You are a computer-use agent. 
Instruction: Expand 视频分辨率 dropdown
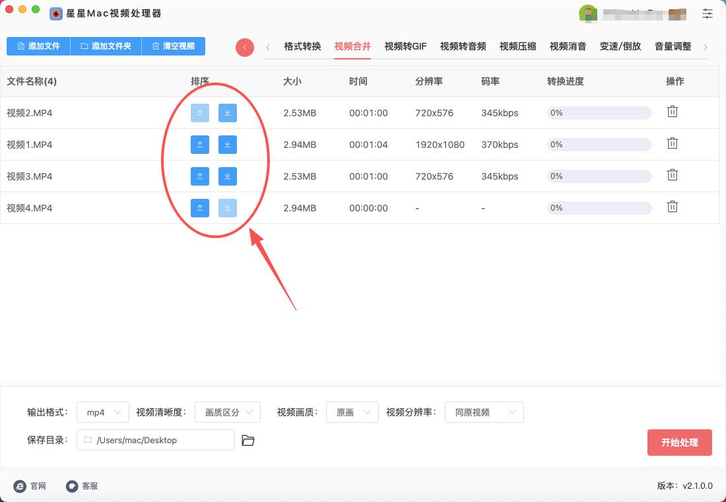coord(484,412)
